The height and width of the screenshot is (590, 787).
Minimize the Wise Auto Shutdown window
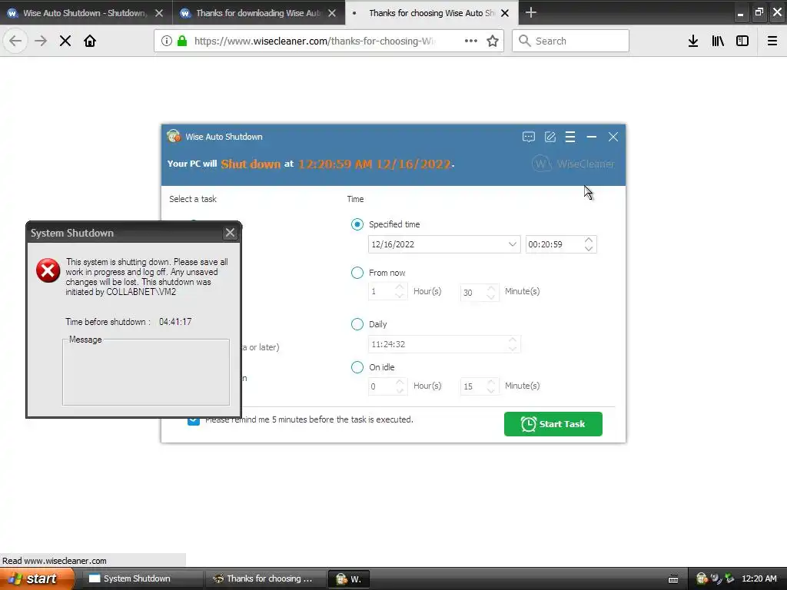[592, 137]
